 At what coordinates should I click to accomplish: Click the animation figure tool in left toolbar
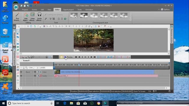[x=18, y=67]
